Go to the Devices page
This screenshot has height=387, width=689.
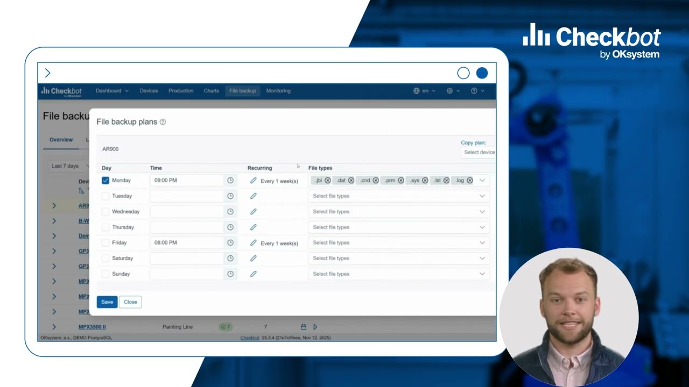149,91
